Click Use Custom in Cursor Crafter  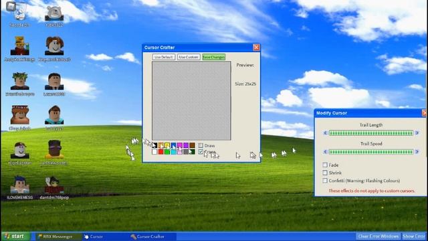tap(189, 57)
